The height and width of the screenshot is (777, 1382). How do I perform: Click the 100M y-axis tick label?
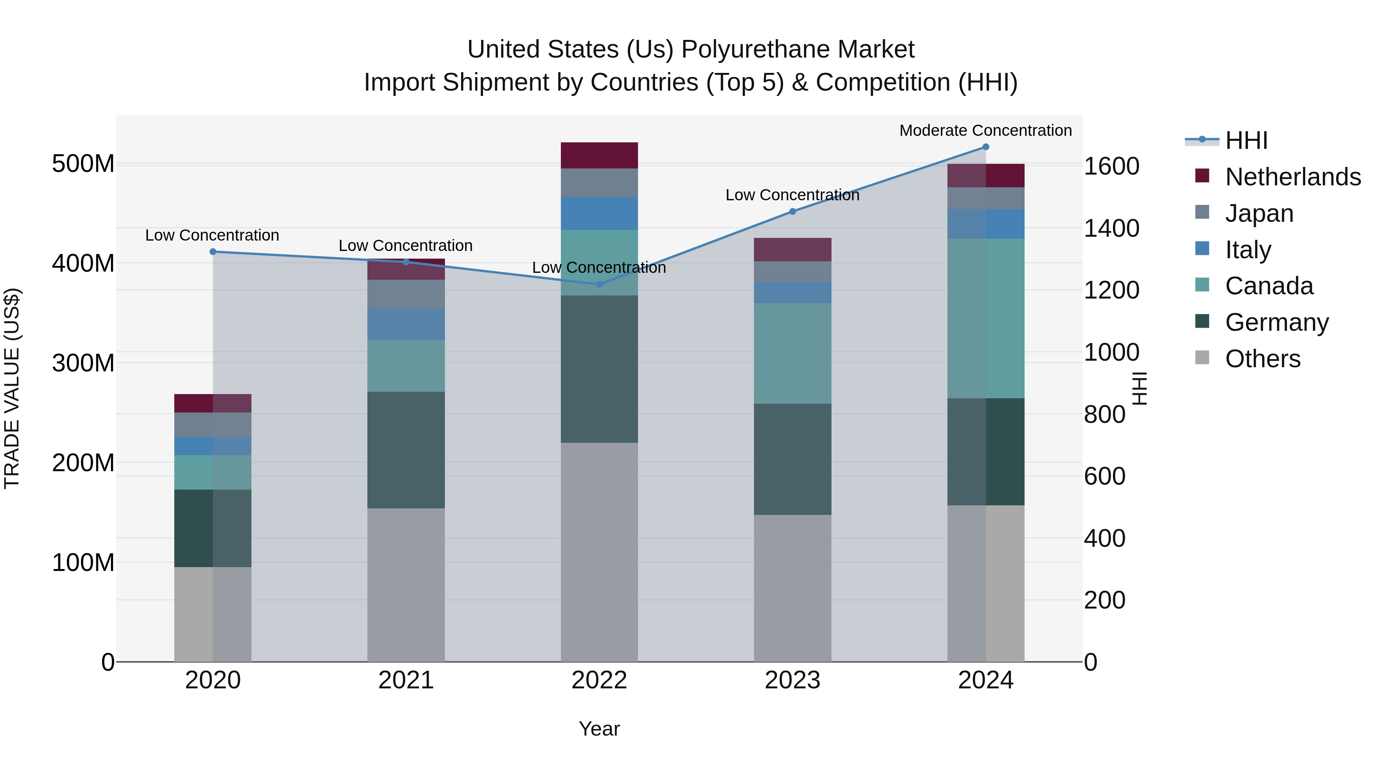[83, 563]
